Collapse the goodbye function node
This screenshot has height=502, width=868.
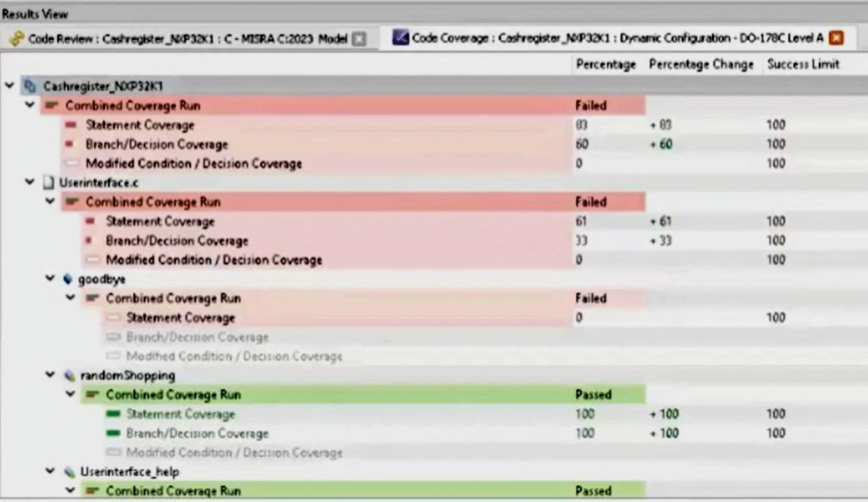click(50, 279)
